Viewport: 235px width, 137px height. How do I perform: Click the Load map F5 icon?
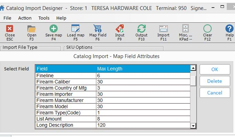(76, 28)
